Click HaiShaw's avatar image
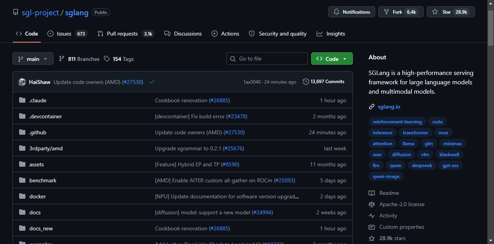494x244 pixels. tap(22, 82)
